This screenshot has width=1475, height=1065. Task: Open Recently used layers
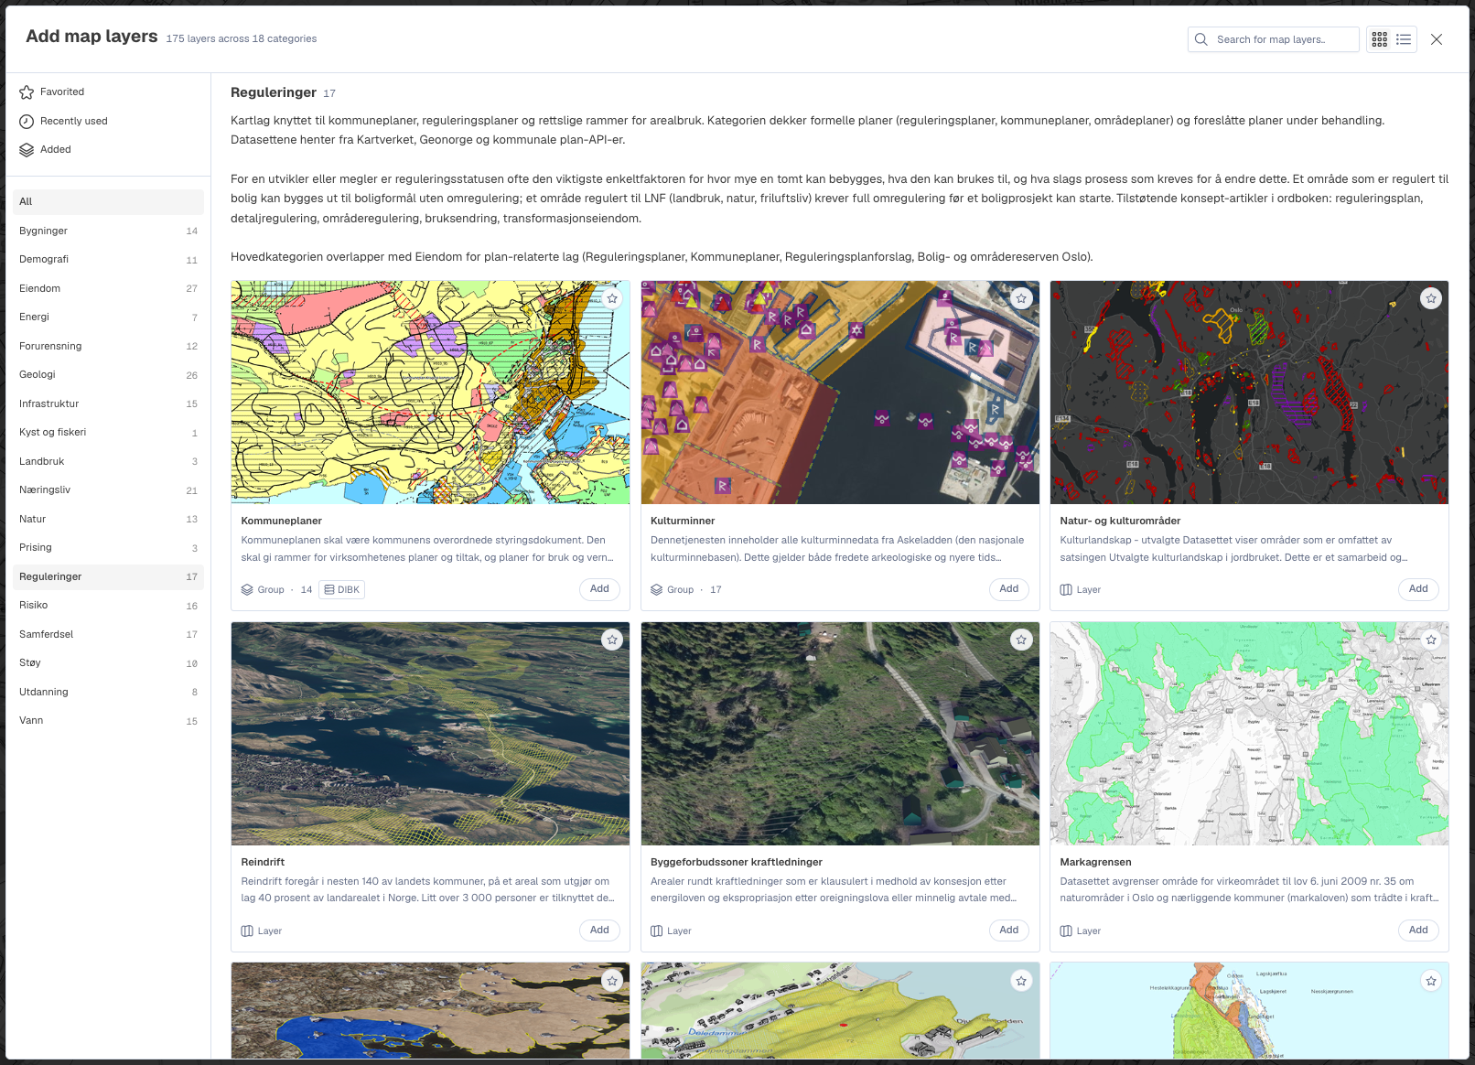click(108, 121)
